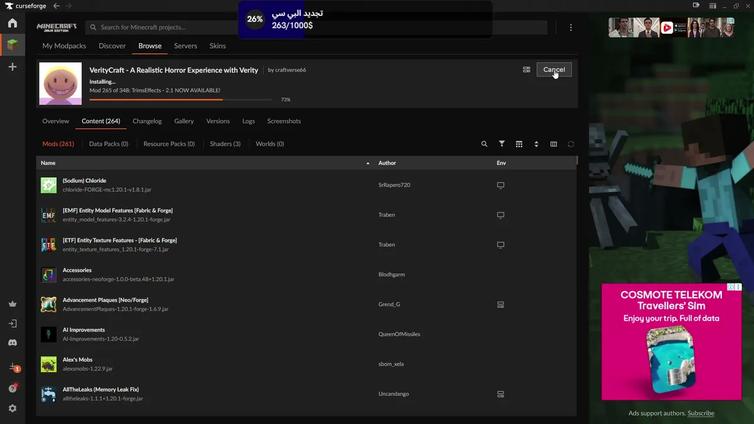This screenshot has width=754, height=424.
Task: Filter content by Data Packs (0)
Action: [x=108, y=144]
